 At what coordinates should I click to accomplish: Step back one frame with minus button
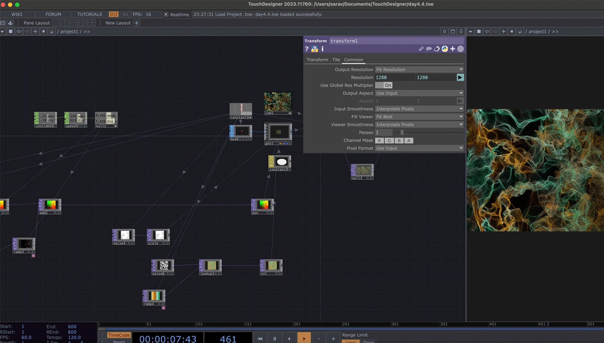[319, 339]
